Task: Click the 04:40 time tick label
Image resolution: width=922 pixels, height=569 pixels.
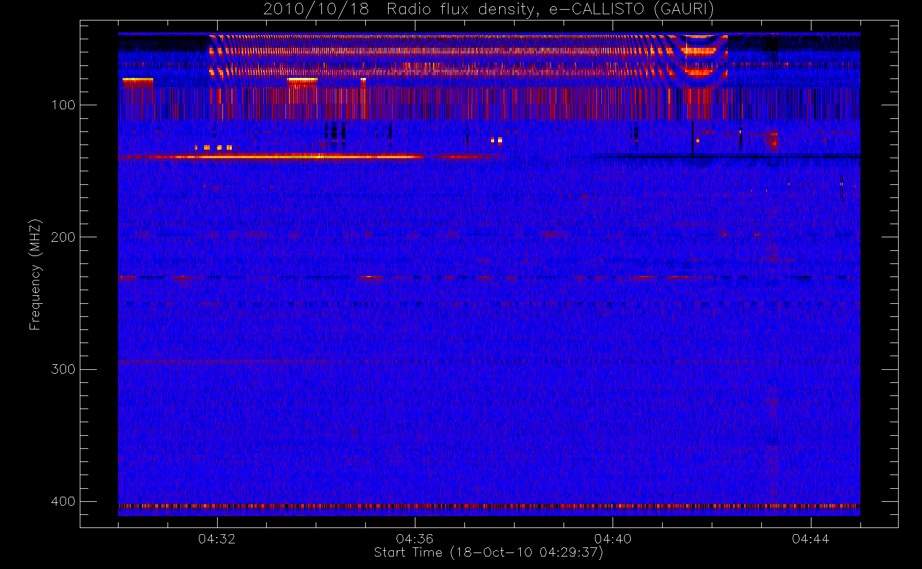Action: click(x=613, y=539)
